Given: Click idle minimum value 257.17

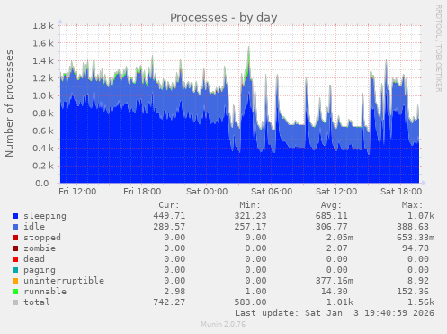Looking at the screenshot, I should (x=250, y=227).
